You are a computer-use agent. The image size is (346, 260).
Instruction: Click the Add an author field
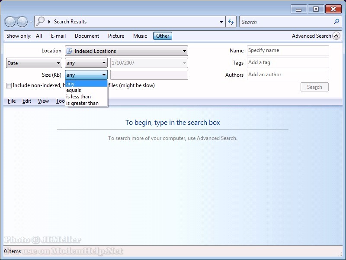click(288, 75)
